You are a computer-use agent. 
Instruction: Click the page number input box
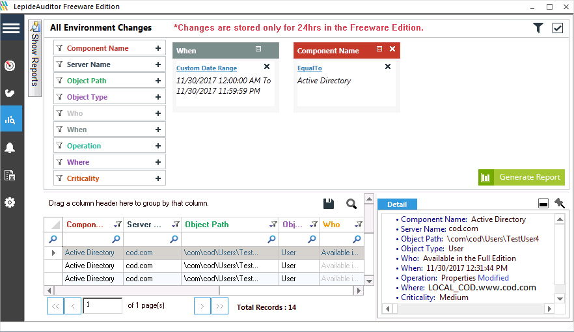[x=103, y=305]
